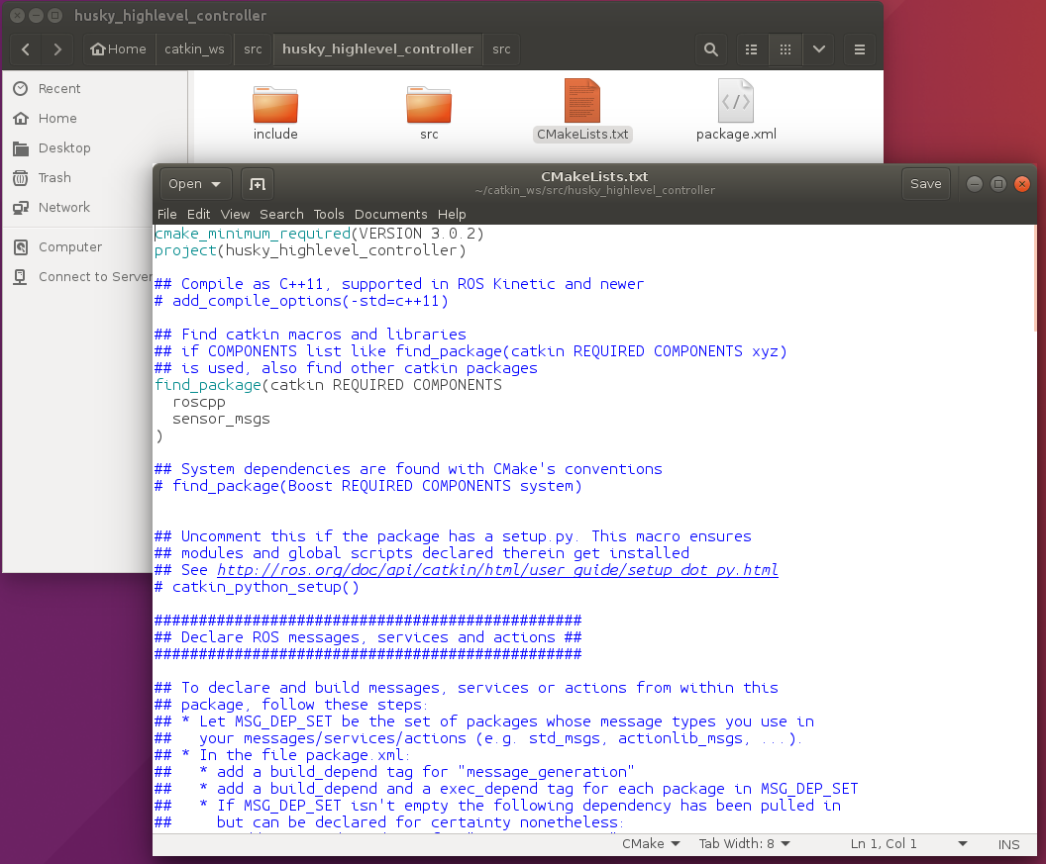Open the Tools menu in gedit
The width and height of the screenshot is (1046, 864).
pyautogui.click(x=329, y=214)
